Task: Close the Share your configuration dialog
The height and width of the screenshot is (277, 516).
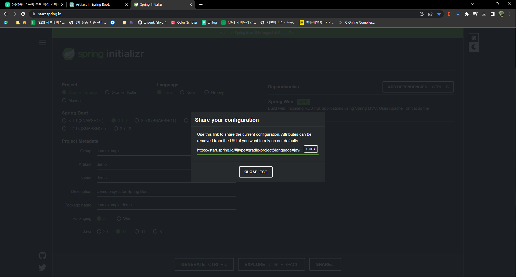Action: pos(256,172)
